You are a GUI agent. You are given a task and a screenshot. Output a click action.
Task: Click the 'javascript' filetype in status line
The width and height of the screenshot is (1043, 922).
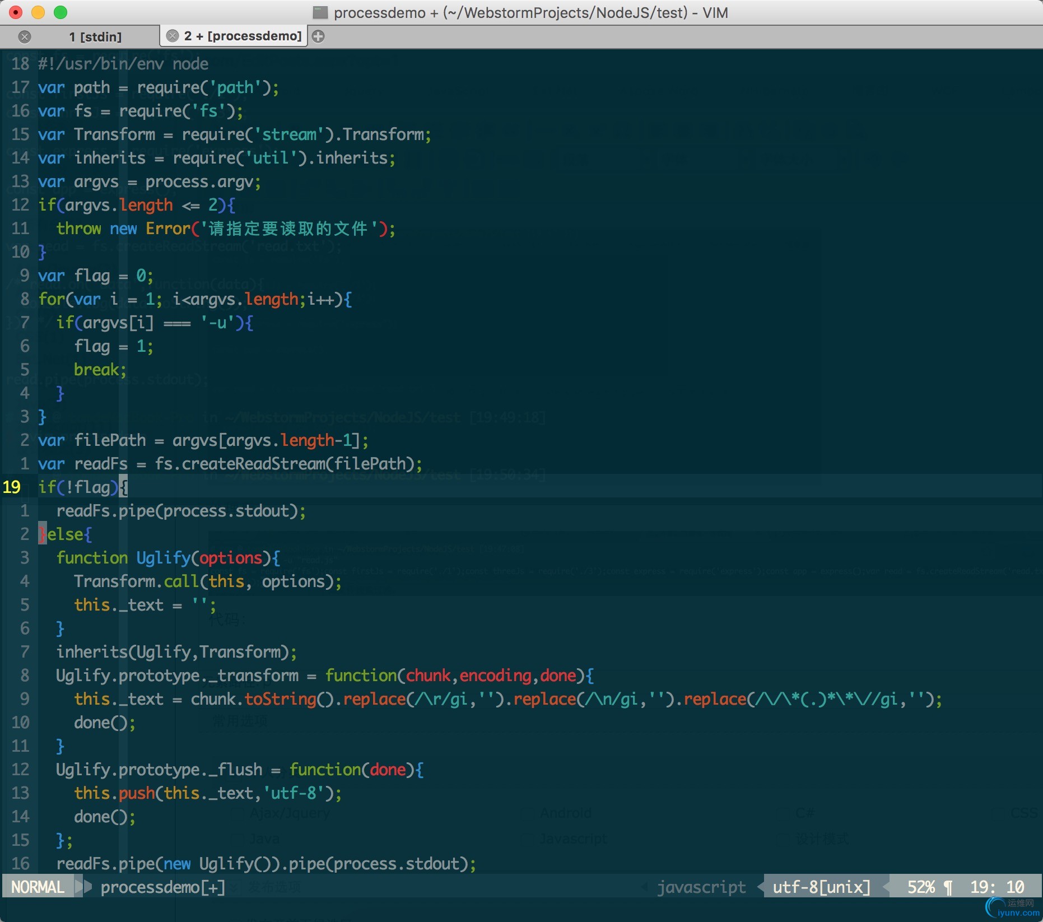701,887
